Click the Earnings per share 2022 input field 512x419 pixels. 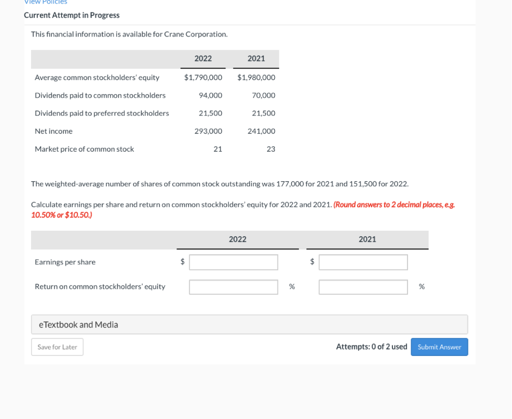(x=233, y=262)
